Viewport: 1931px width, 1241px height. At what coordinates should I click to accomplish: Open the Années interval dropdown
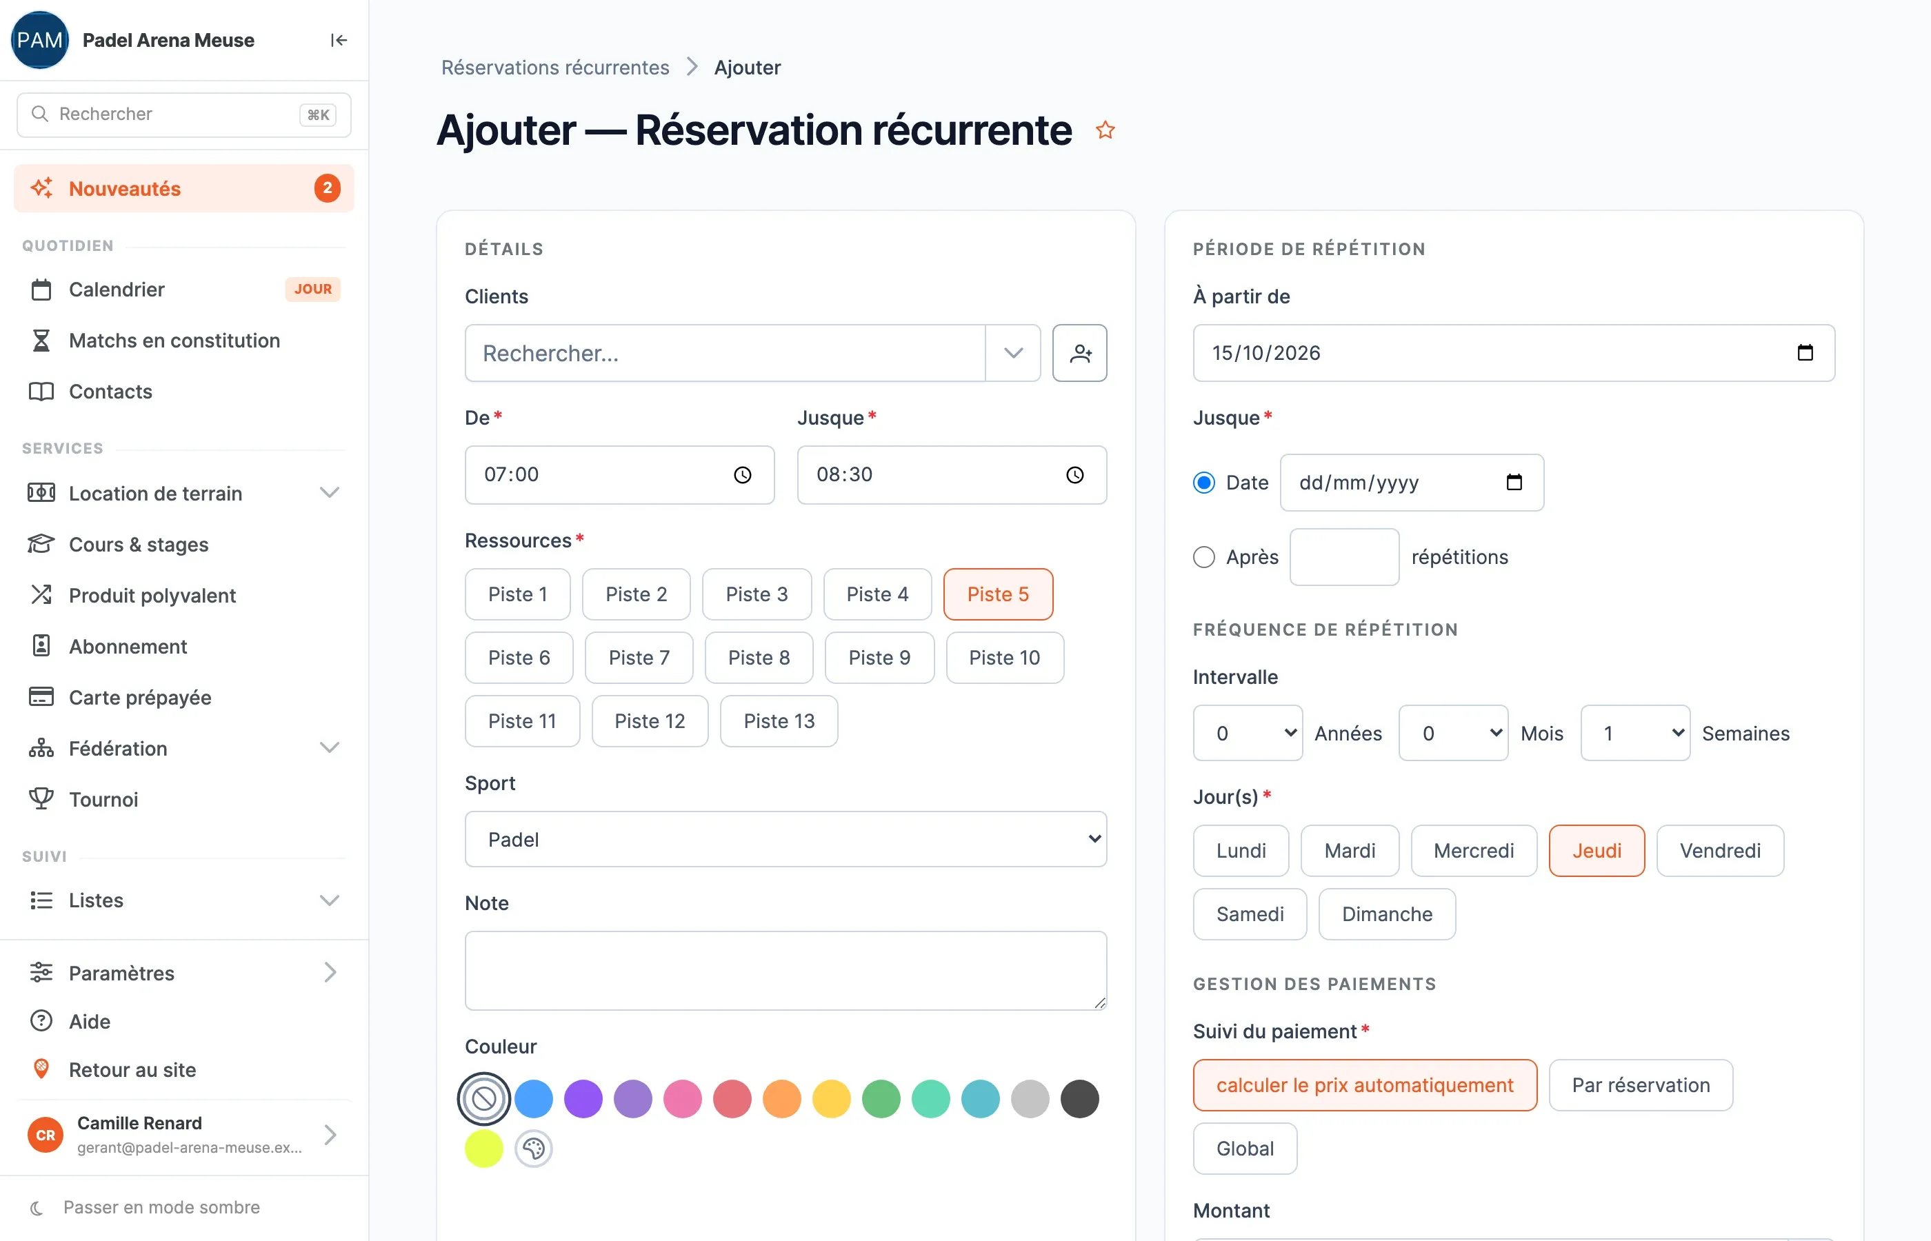point(1247,732)
